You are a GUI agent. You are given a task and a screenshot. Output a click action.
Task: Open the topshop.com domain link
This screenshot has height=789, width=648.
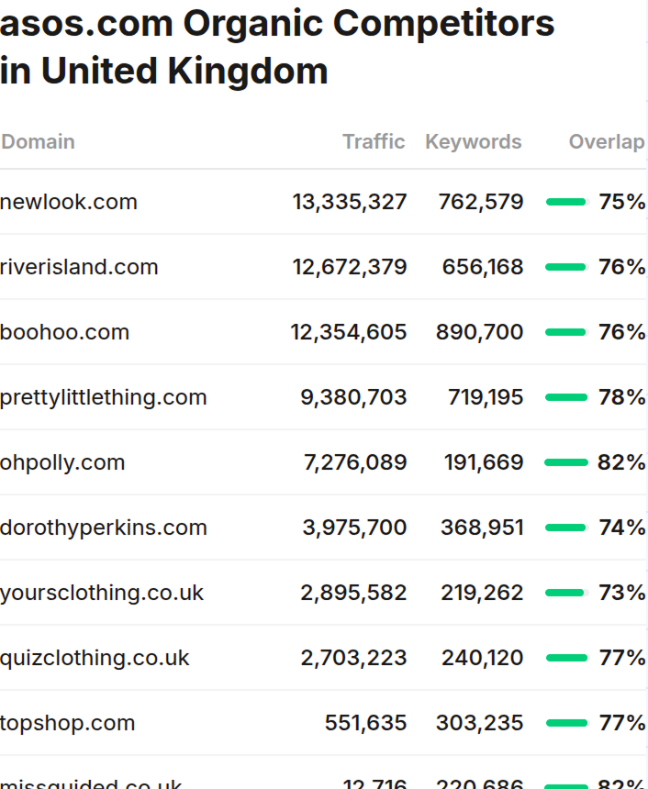pos(68,723)
